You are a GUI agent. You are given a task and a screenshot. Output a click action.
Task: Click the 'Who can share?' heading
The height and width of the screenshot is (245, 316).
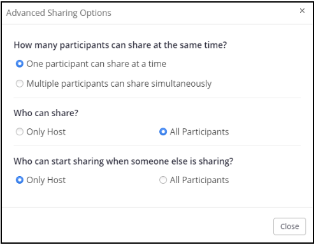tap(46, 113)
